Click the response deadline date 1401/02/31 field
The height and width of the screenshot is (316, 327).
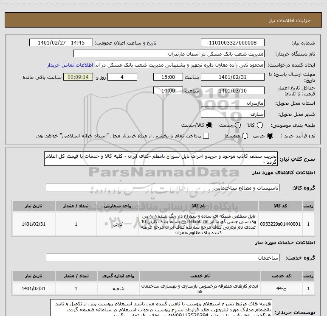233,77
